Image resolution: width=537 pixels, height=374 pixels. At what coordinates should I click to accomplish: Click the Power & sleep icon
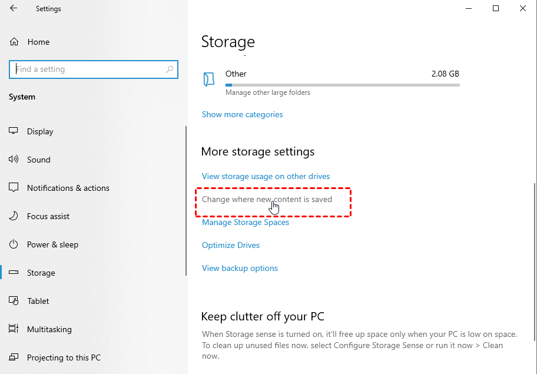14,244
